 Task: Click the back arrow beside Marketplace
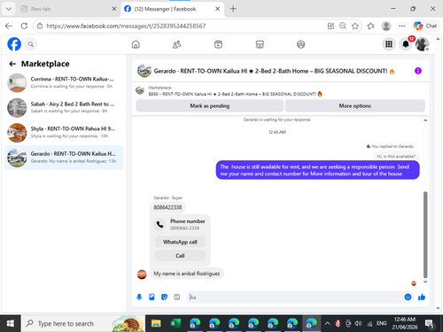12,64
